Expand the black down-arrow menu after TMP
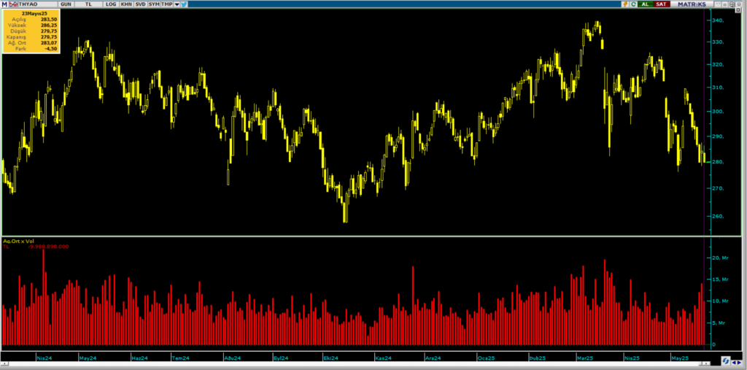The image size is (747, 370). [x=175, y=4]
